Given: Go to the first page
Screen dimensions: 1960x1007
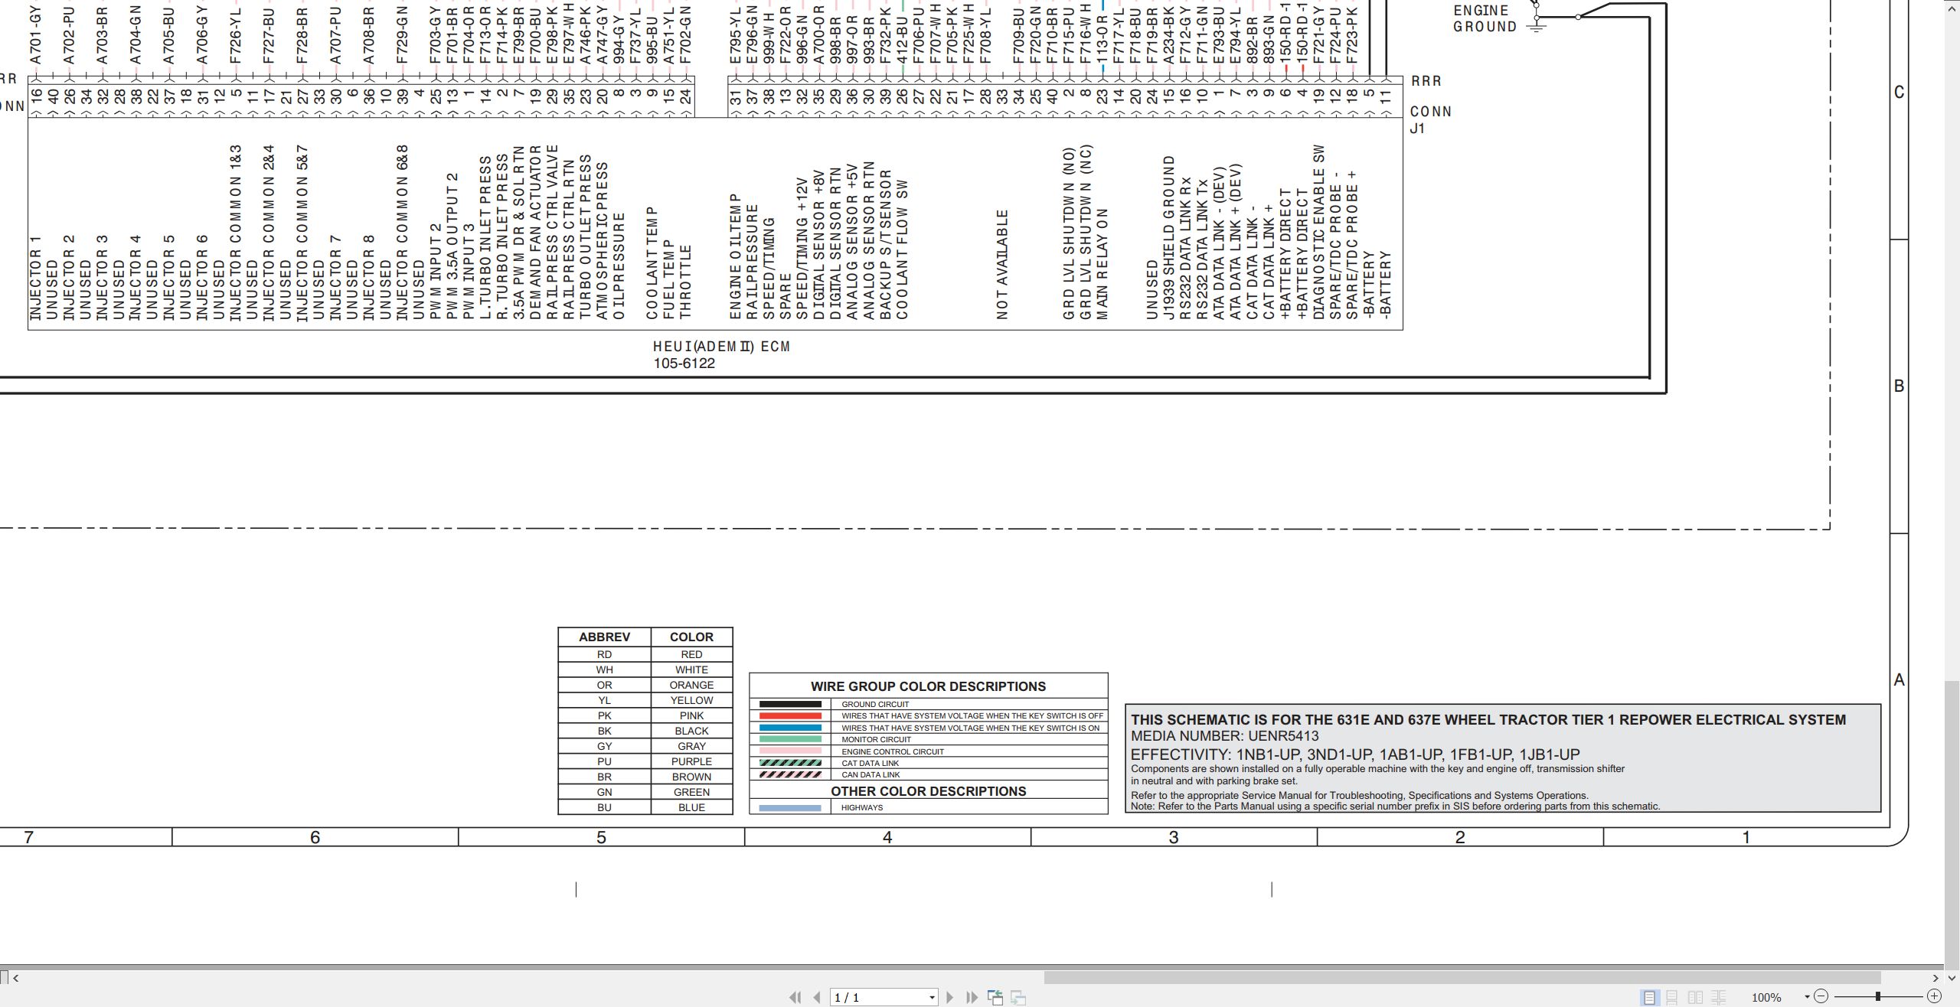Looking at the screenshot, I should (x=795, y=997).
